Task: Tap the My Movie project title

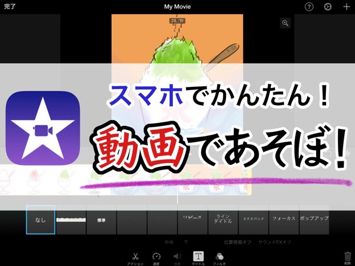Action: click(177, 7)
